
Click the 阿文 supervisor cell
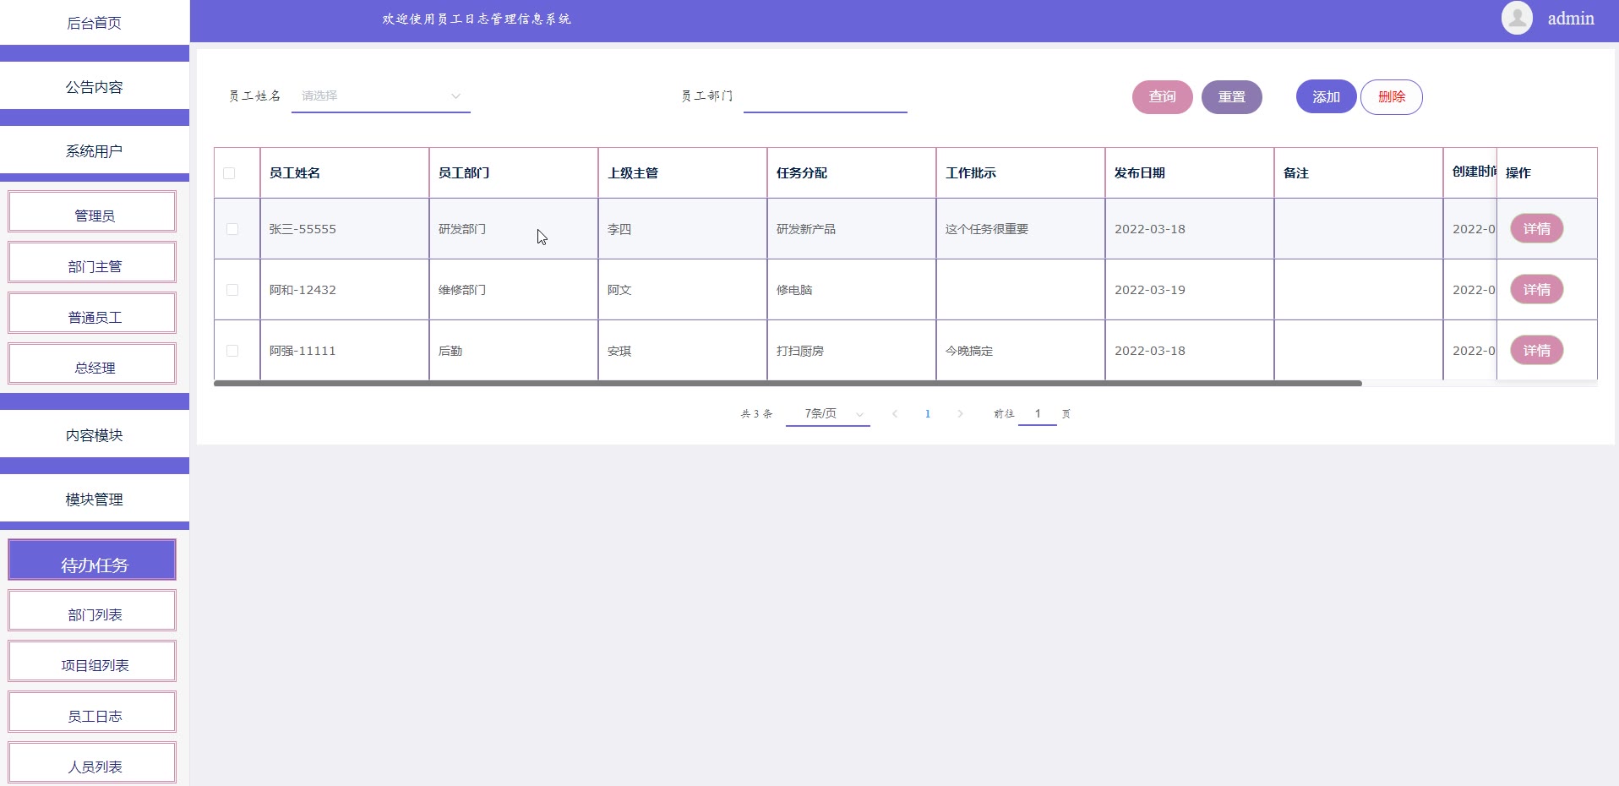[x=683, y=290]
